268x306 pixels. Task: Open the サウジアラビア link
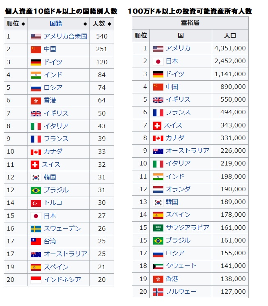point(187,227)
